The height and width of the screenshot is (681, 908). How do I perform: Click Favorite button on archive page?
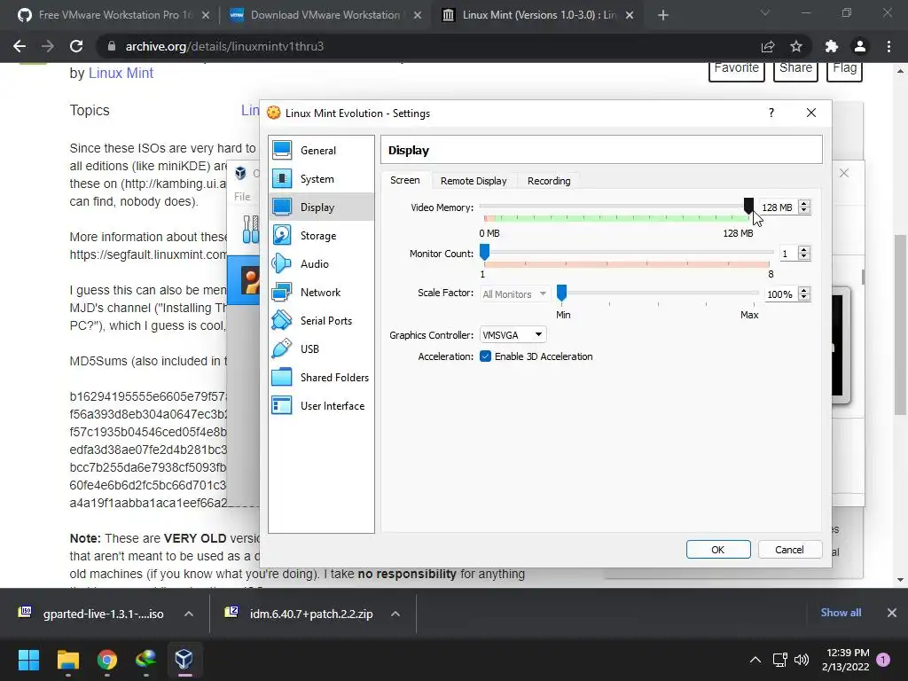tap(737, 69)
